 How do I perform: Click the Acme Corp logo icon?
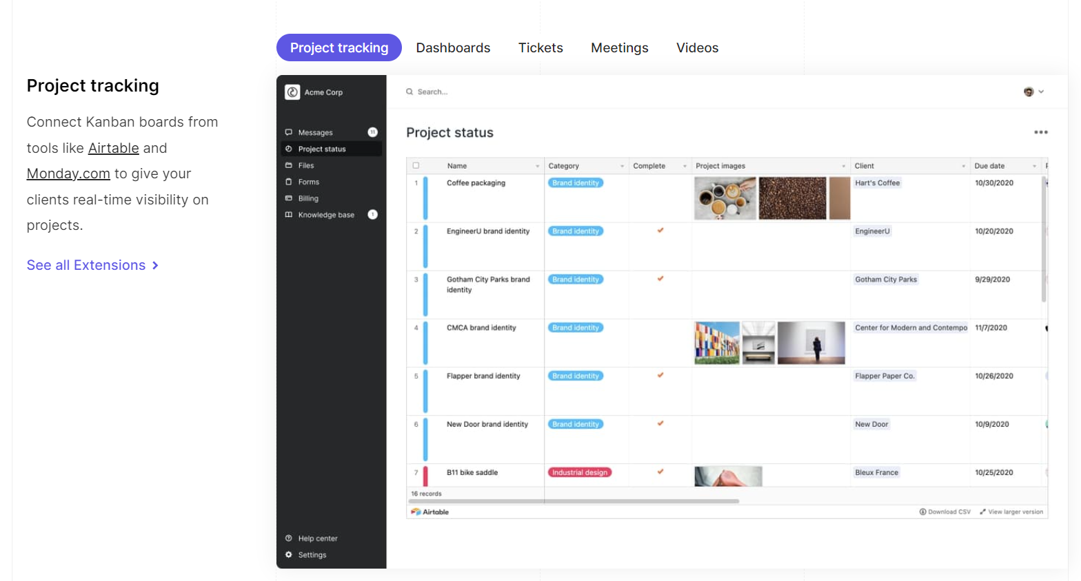(x=292, y=92)
